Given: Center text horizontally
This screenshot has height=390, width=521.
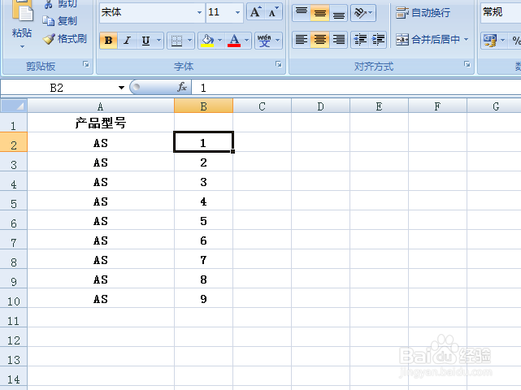Looking at the screenshot, I should point(319,40).
